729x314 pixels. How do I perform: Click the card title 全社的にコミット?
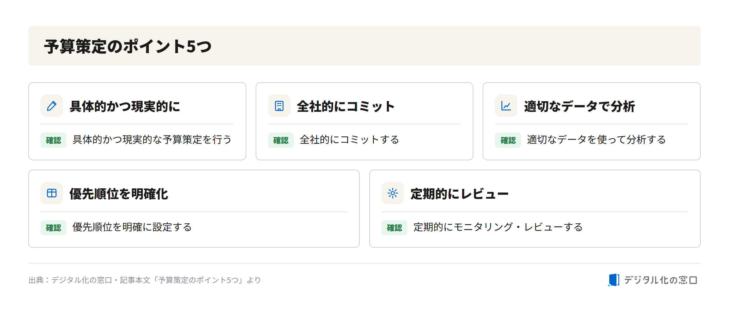346,106
